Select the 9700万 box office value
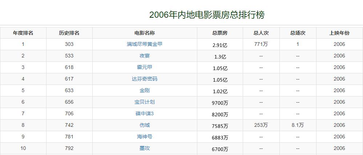Image resolution: width=363 pixels, height=155 pixels. point(220,103)
